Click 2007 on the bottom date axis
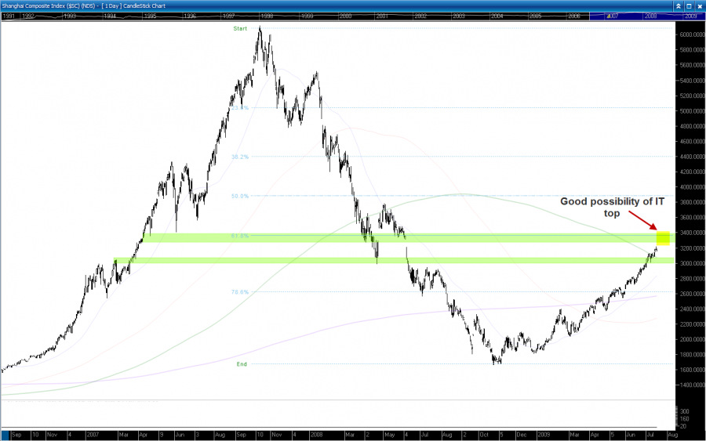706x441 pixels. pos(93,436)
